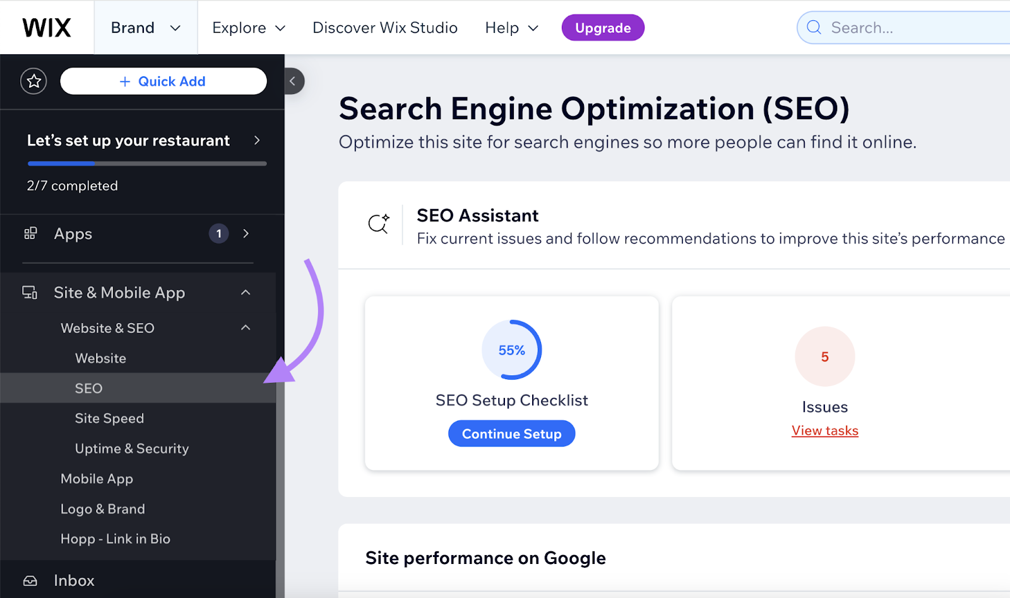
Task: Select Site Speed in the sidebar
Action: pos(109,418)
